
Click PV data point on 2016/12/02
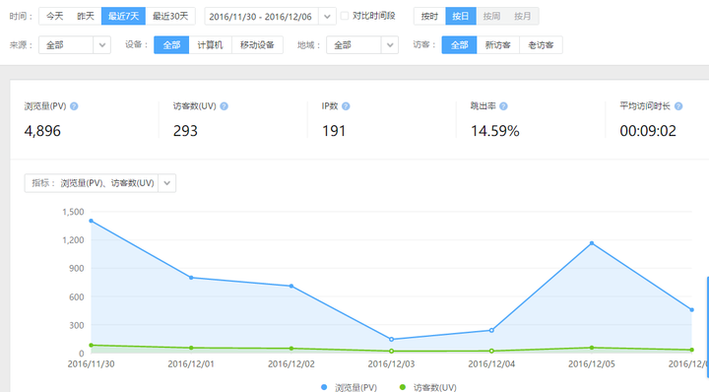pyautogui.click(x=291, y=287)
